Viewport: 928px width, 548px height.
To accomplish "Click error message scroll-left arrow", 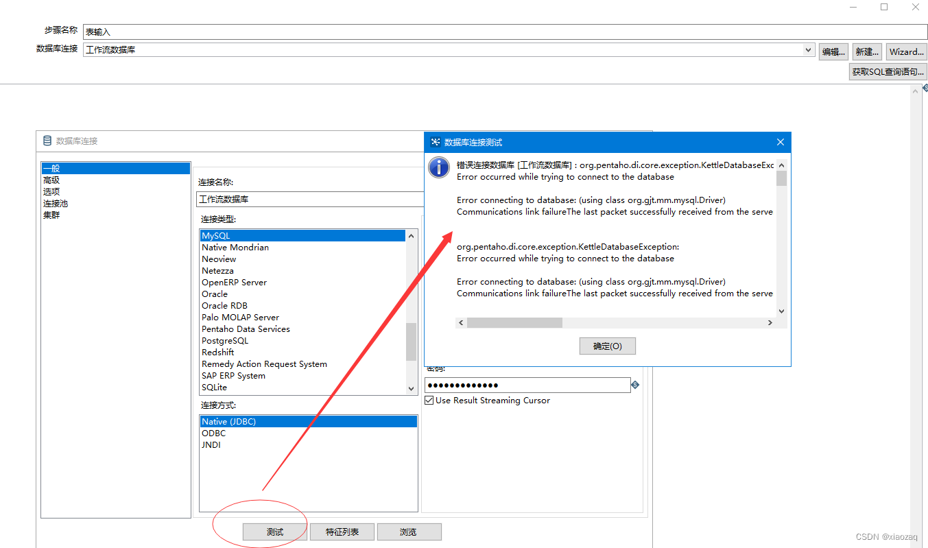I will [x=461, y=322].
